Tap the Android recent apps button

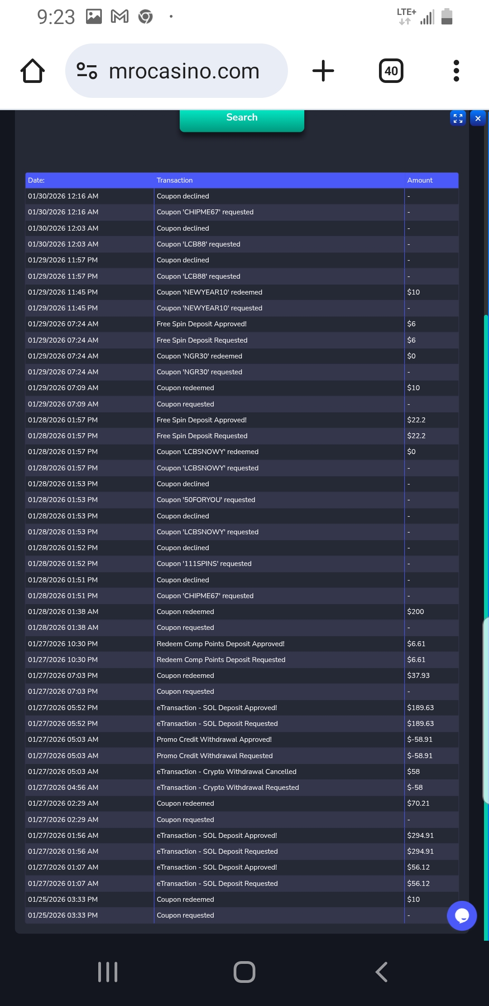pos(108,972)
